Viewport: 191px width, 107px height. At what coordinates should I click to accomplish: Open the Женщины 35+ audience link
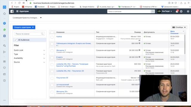(x=62, y=92)
